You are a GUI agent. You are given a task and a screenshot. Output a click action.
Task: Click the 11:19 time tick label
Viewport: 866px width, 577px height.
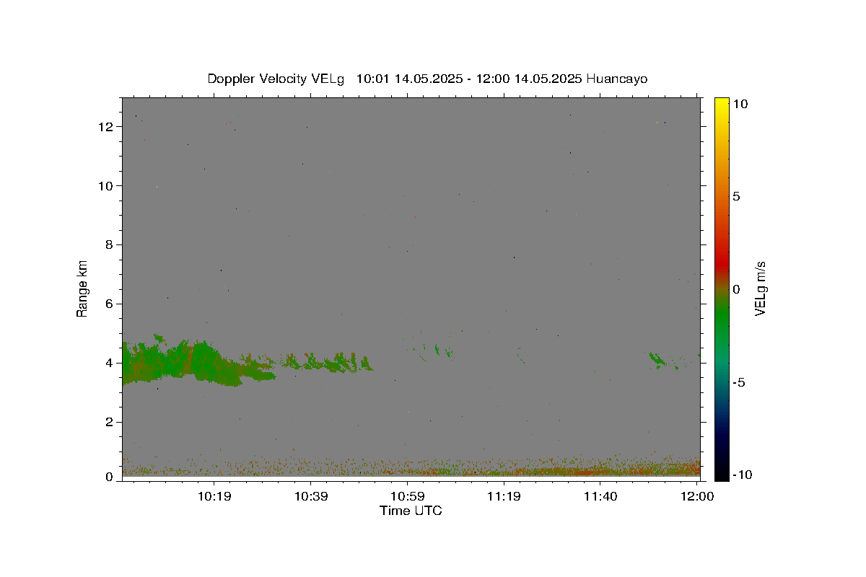(x=504, y=496)
